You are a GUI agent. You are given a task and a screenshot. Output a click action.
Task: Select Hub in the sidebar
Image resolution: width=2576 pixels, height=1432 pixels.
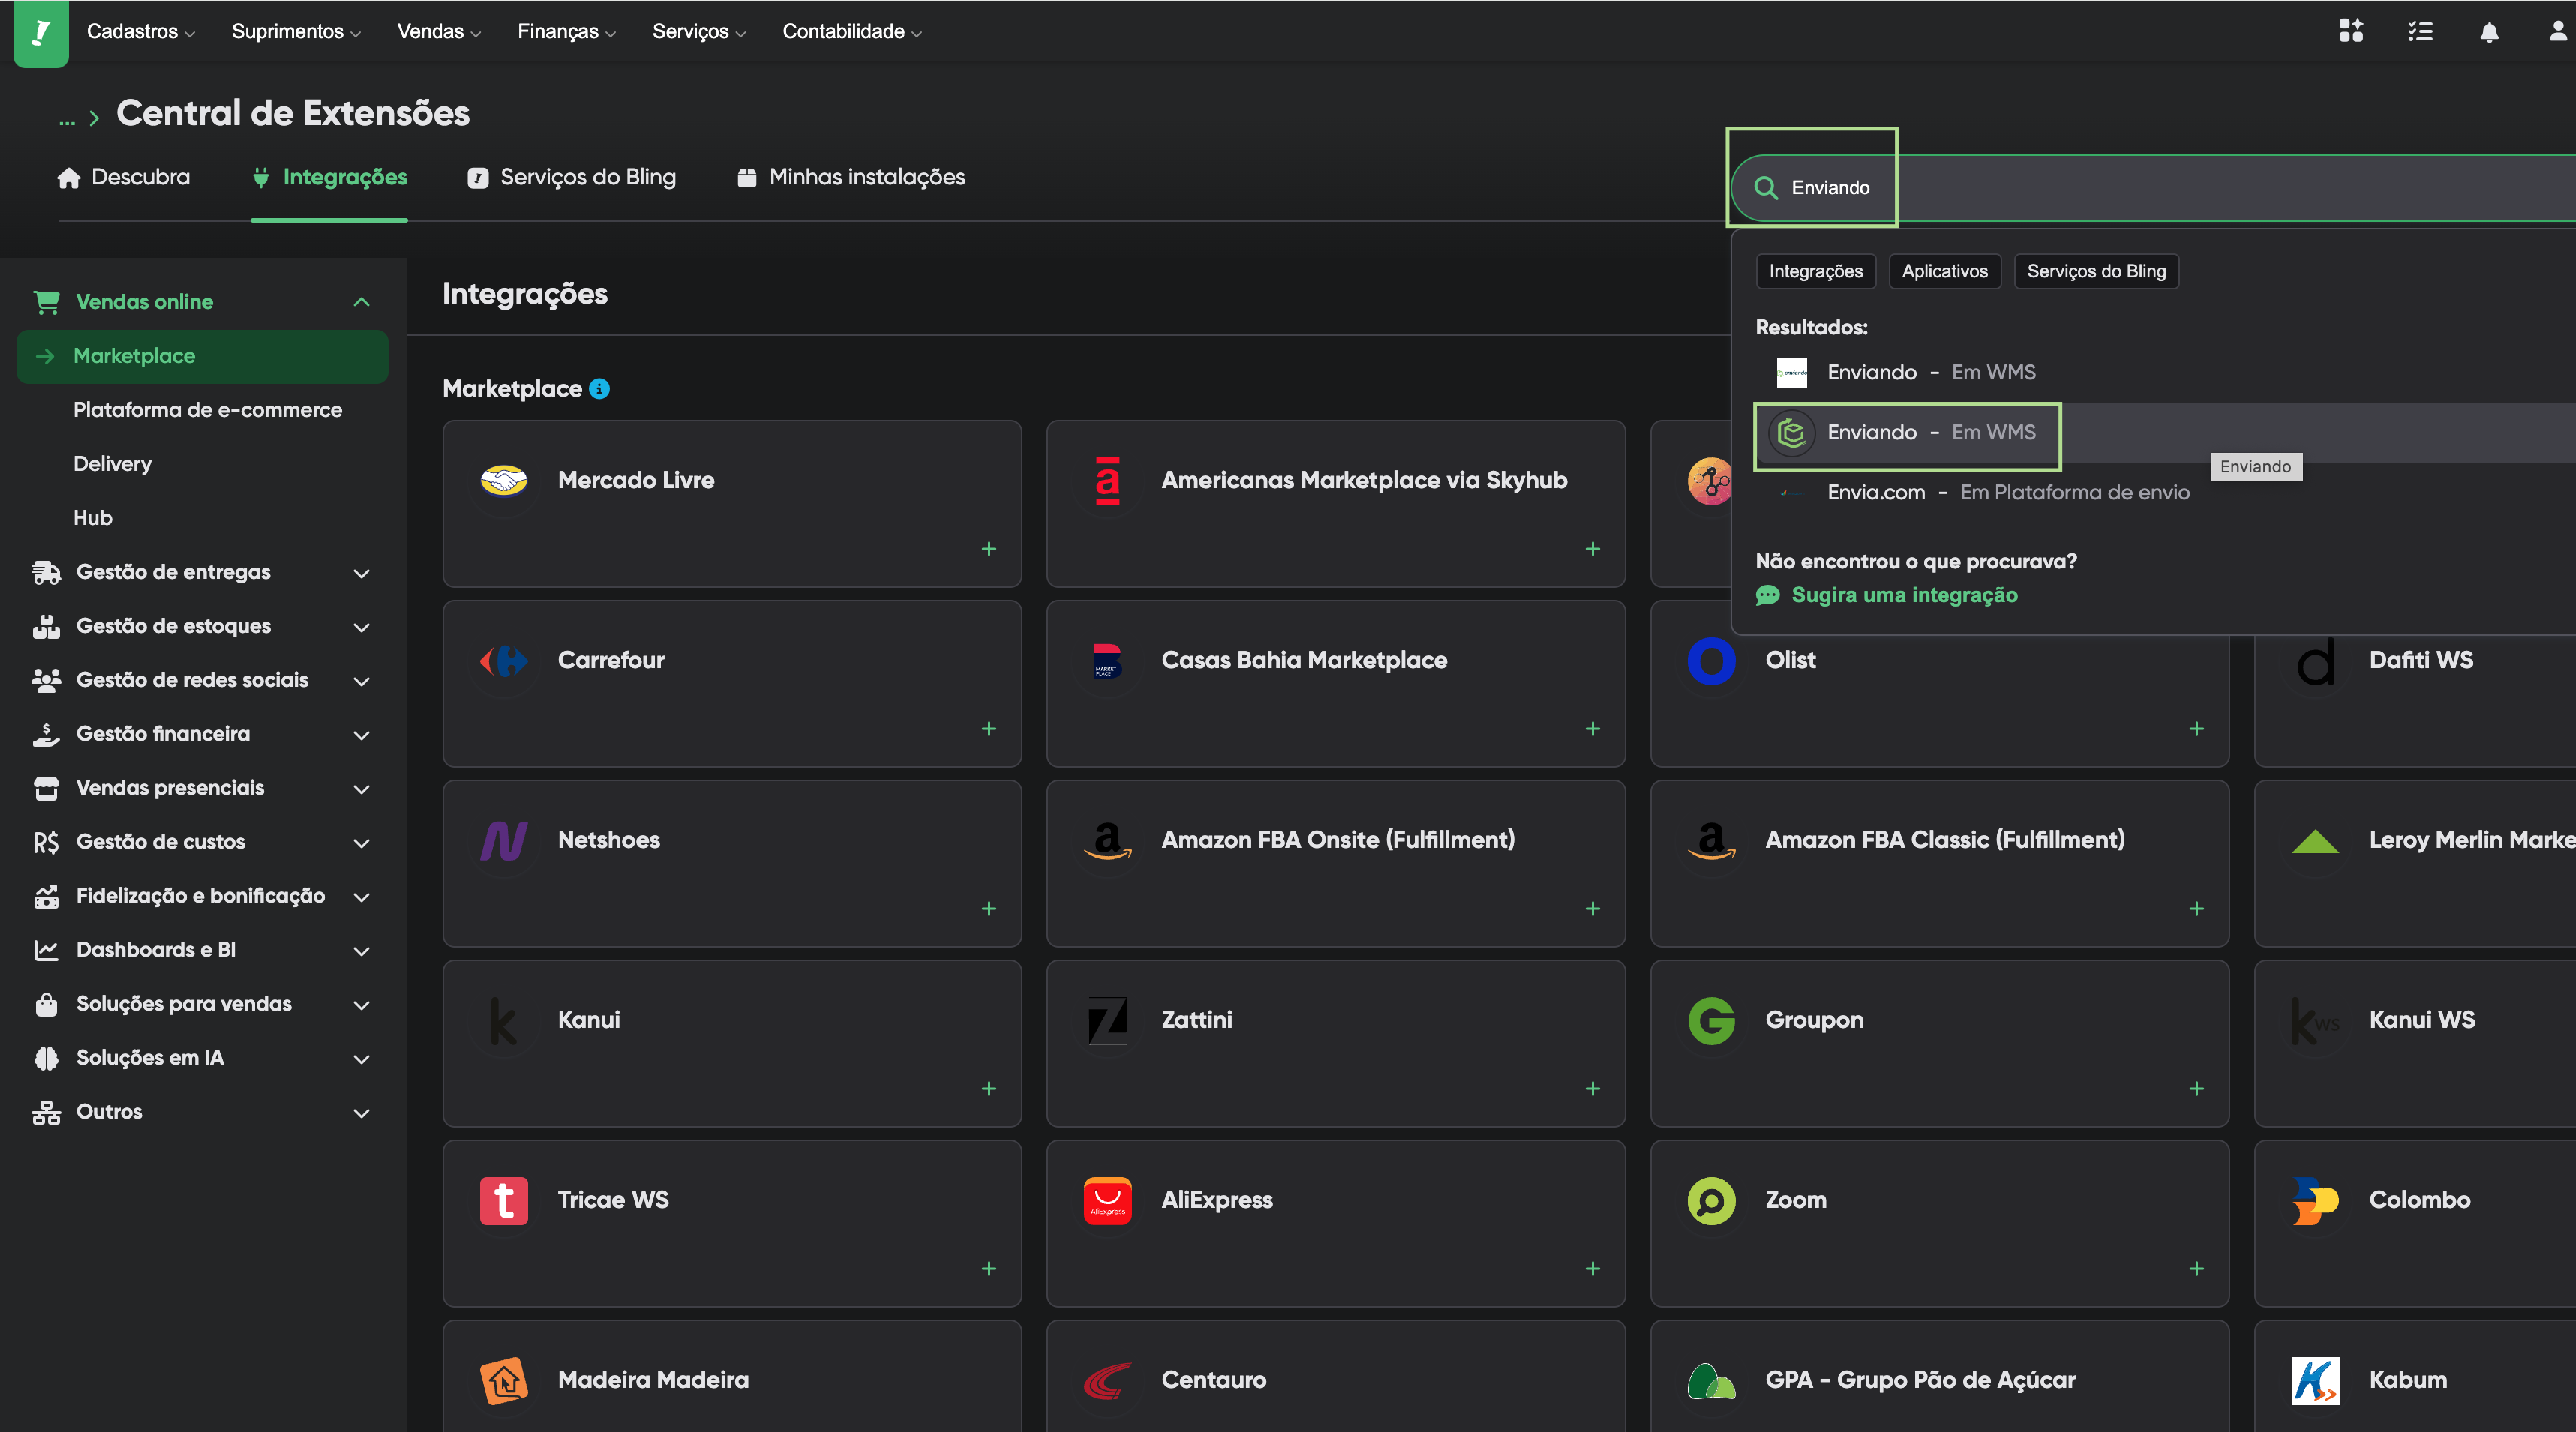tap(92, 517)
